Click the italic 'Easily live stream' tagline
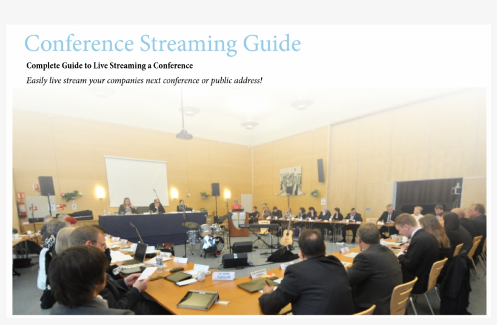This screenshot has width=497, height=325. pos(144,81)
